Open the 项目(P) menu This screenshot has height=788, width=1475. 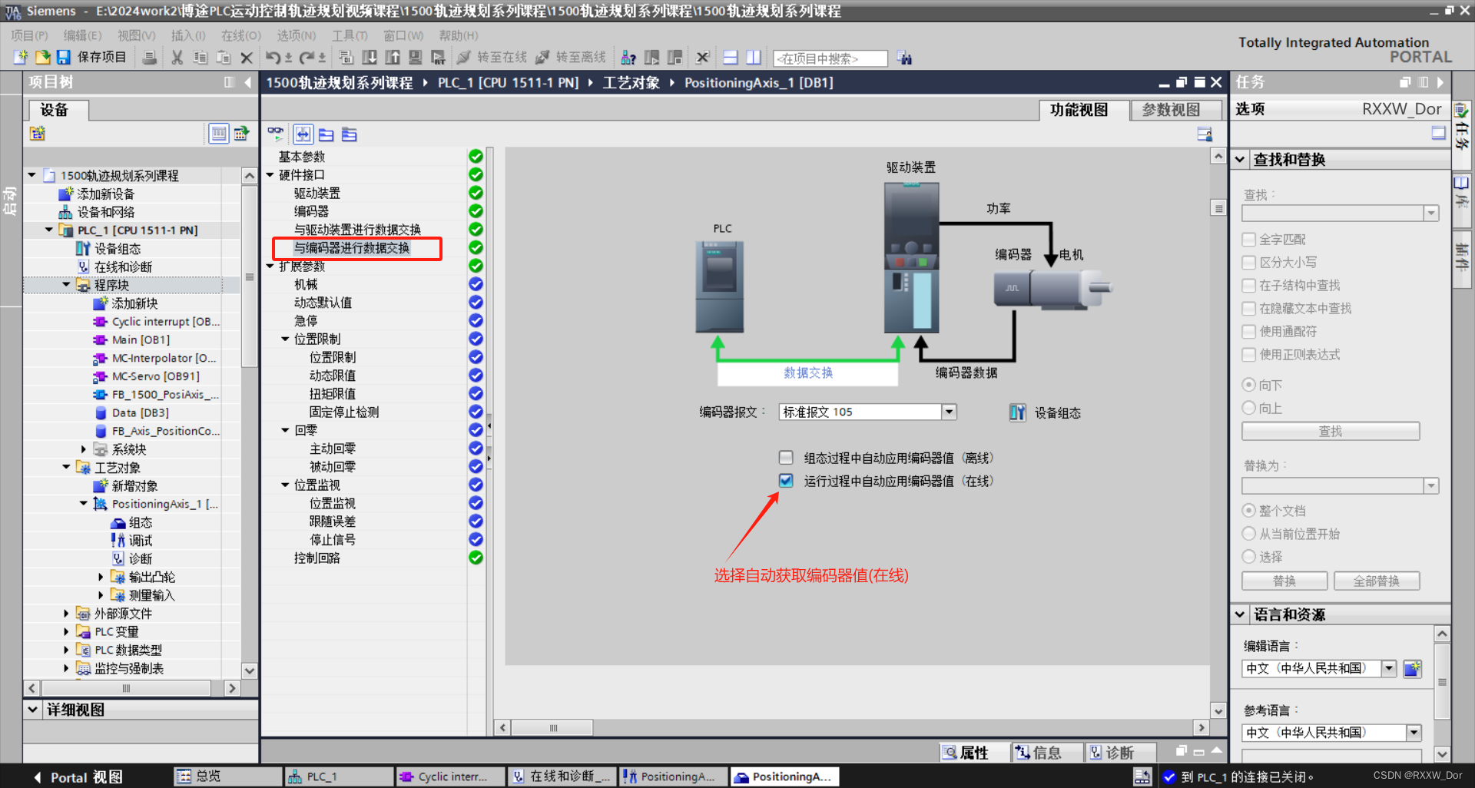coord(29,35)
